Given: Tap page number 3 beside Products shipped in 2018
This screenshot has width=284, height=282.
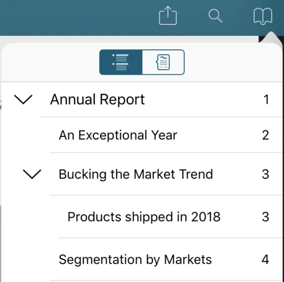Looking at the screenshot, I should point(266,217).
